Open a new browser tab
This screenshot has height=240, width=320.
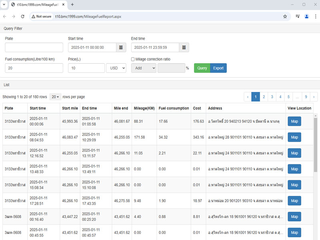pyautogui.click(x=72, y=4)
